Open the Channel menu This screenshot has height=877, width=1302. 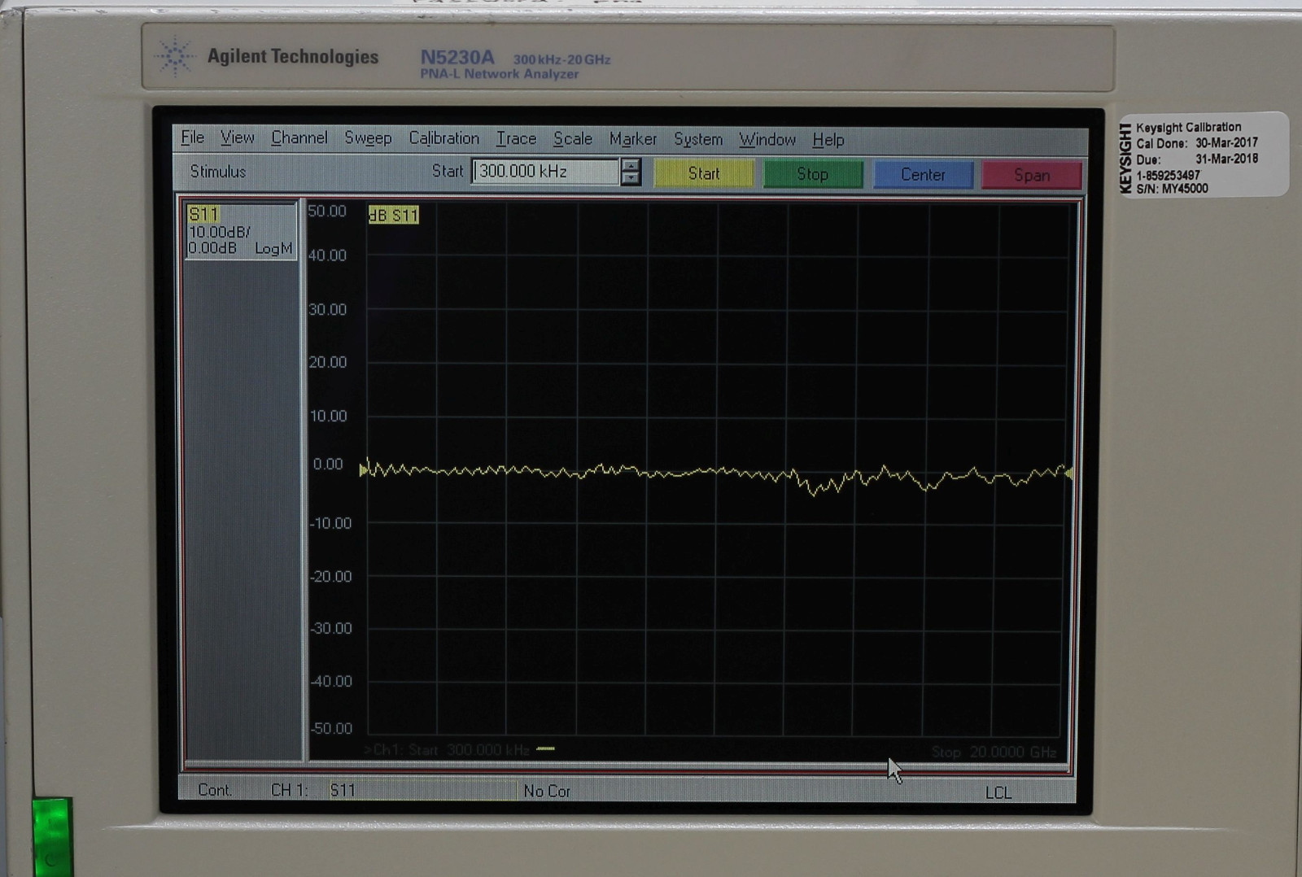point(299,138)
